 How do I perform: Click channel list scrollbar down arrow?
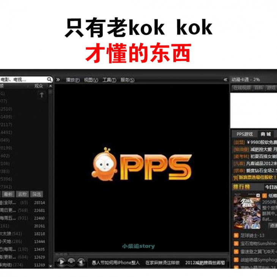[x=50, y=266]
